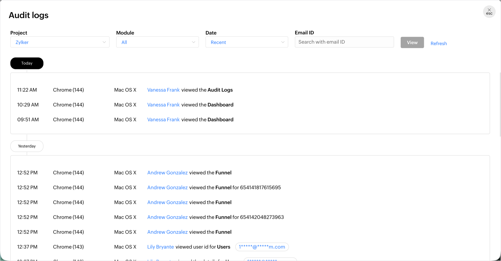Open Vanessa Frank on Audit Logs entry

click(163, 90)
